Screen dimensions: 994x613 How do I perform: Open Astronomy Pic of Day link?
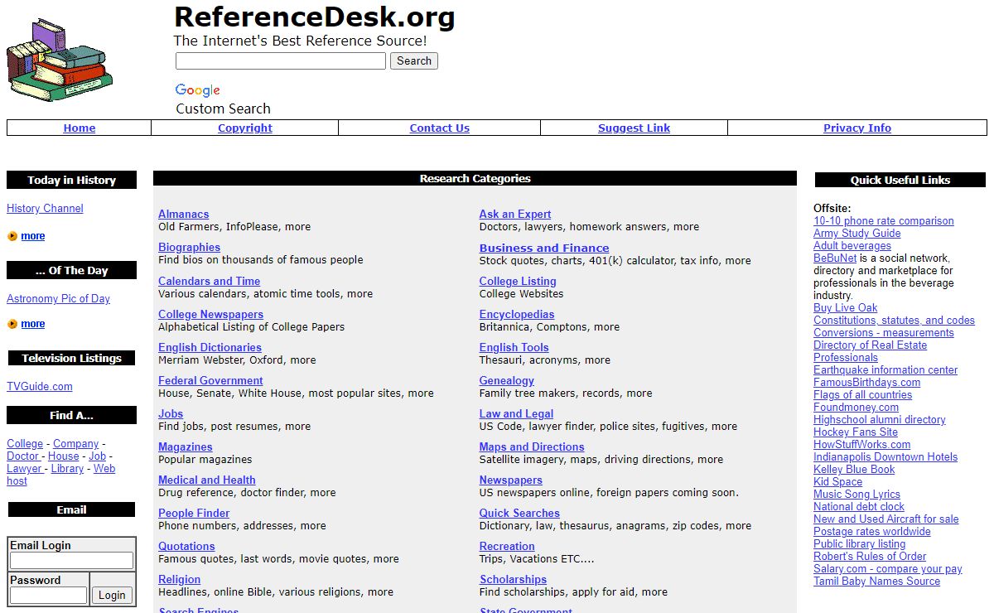click(x=58, y=298)
